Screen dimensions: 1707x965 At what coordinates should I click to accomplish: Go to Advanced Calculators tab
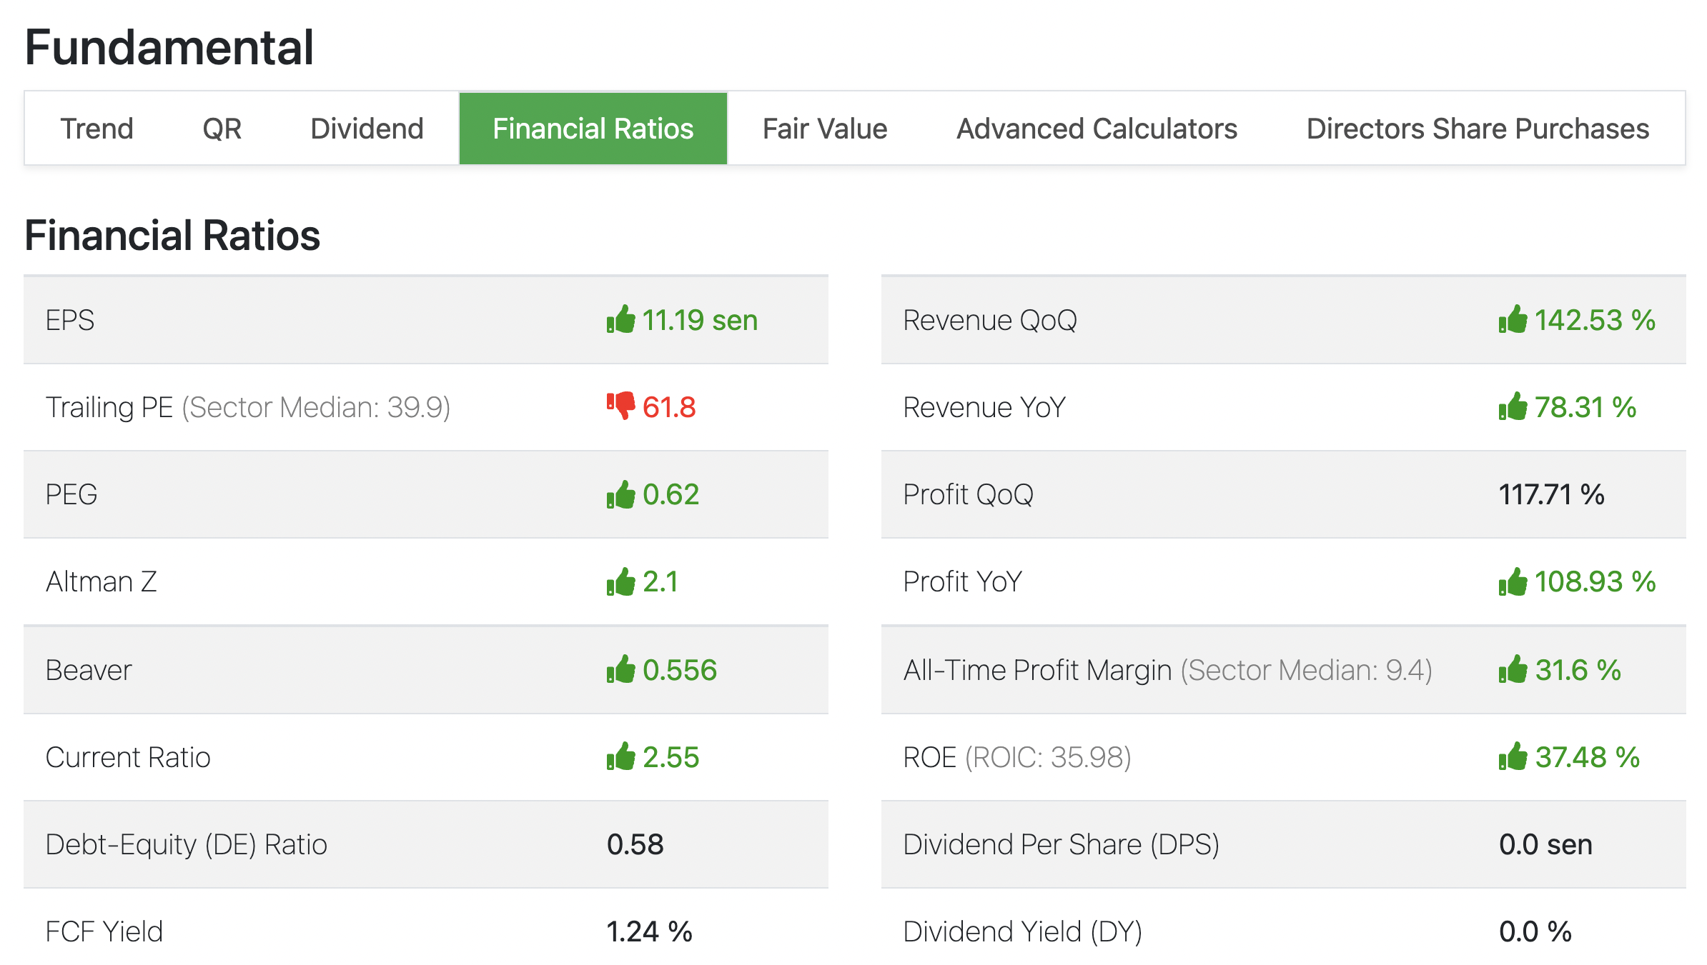[x=1097, y=129]
